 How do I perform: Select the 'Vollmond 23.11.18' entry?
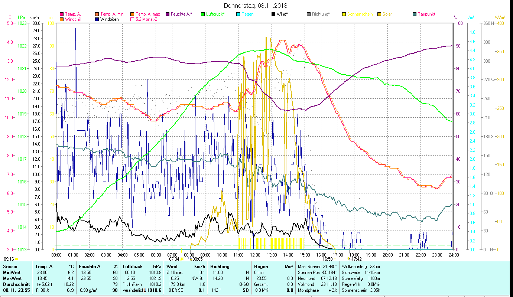click(x=317, y=284)
